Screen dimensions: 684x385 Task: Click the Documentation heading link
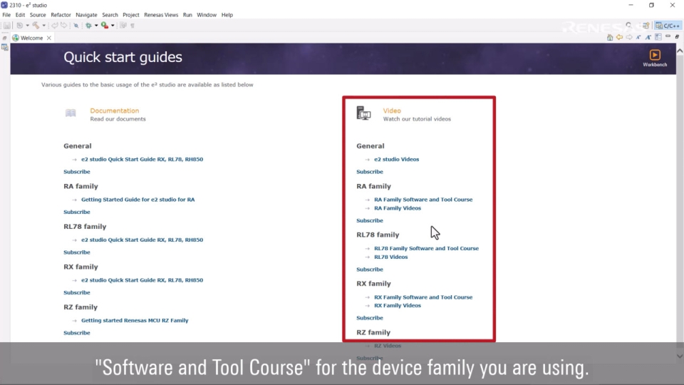114,111
